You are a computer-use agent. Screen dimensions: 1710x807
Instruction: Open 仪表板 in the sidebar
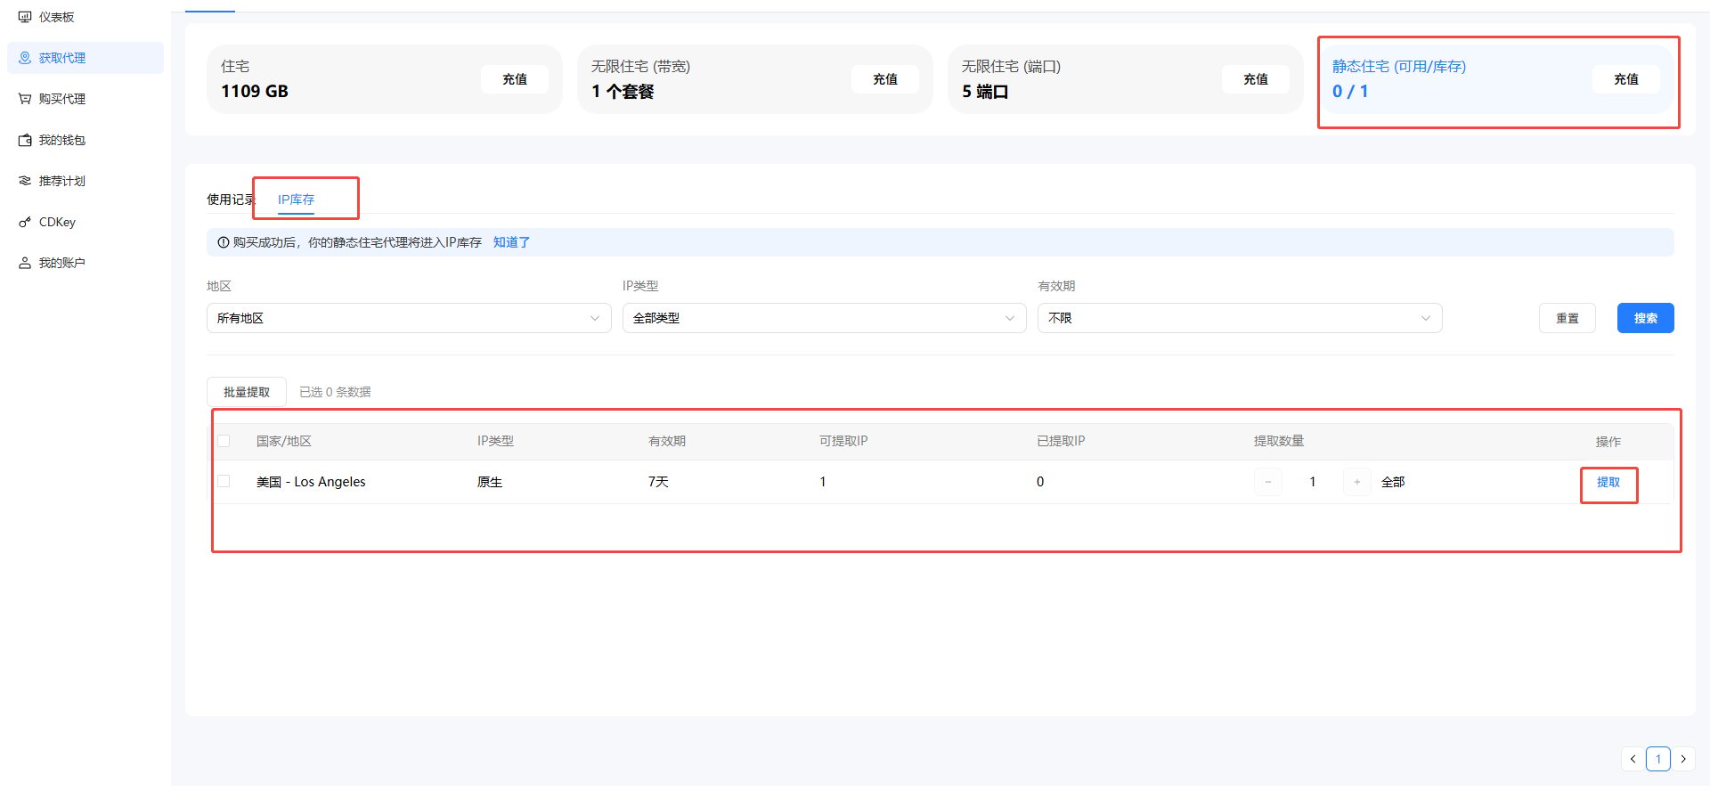tap(85, 17)
